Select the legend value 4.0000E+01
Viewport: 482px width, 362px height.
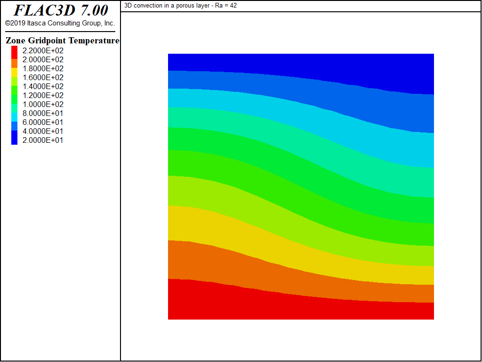[x=43, y=131]
